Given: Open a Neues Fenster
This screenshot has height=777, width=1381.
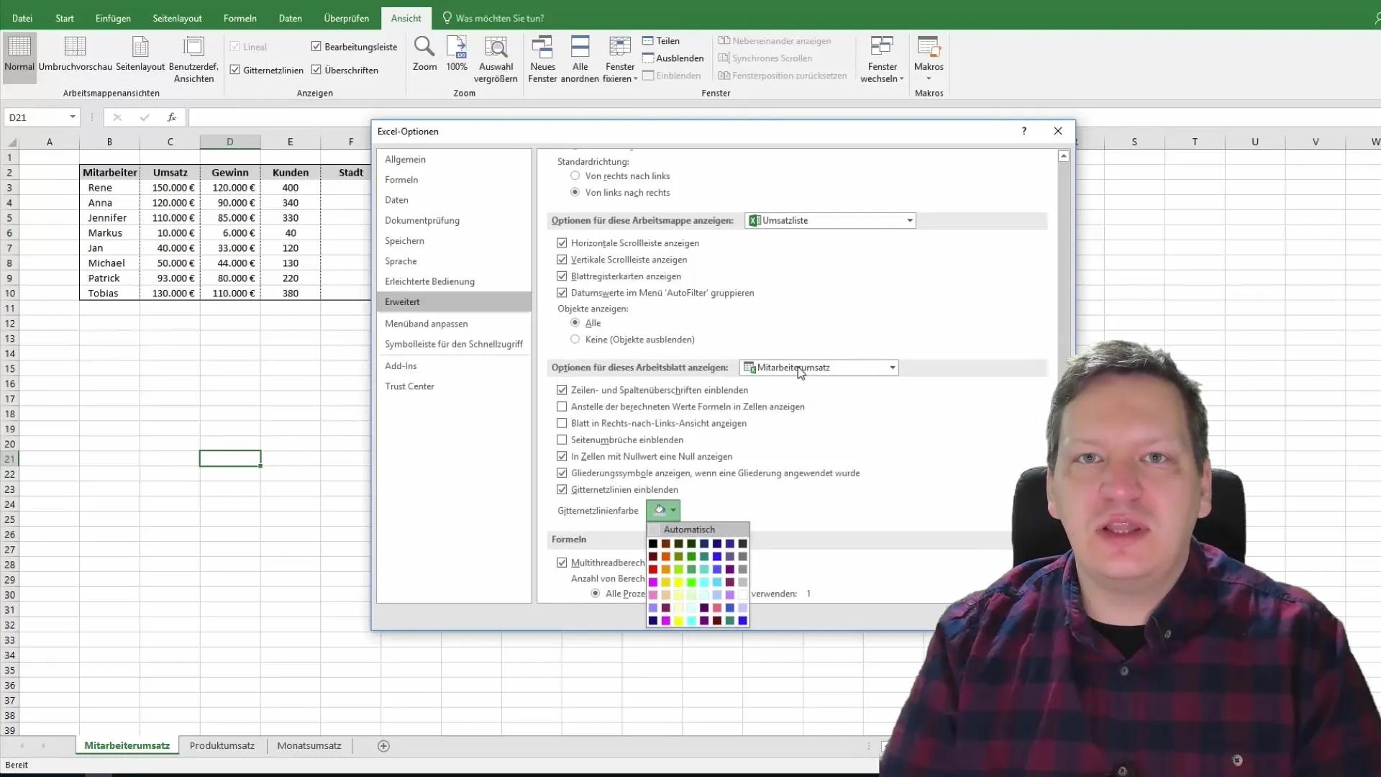Looking at the screenshot, I should 542,48.
